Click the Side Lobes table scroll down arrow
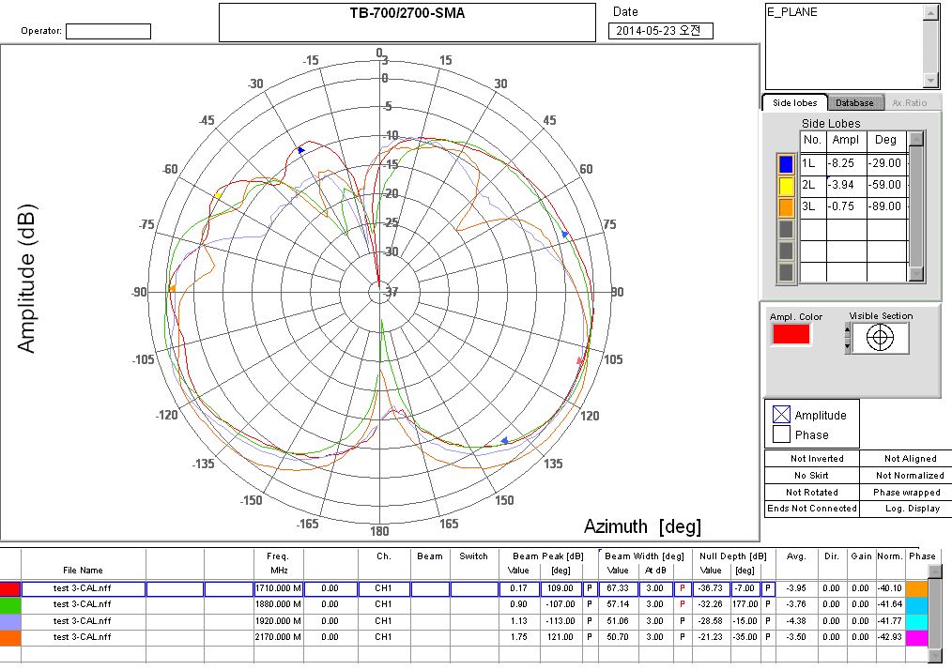Image resolution: width=952 pixels, height=670 pixels. coord(916,274)
